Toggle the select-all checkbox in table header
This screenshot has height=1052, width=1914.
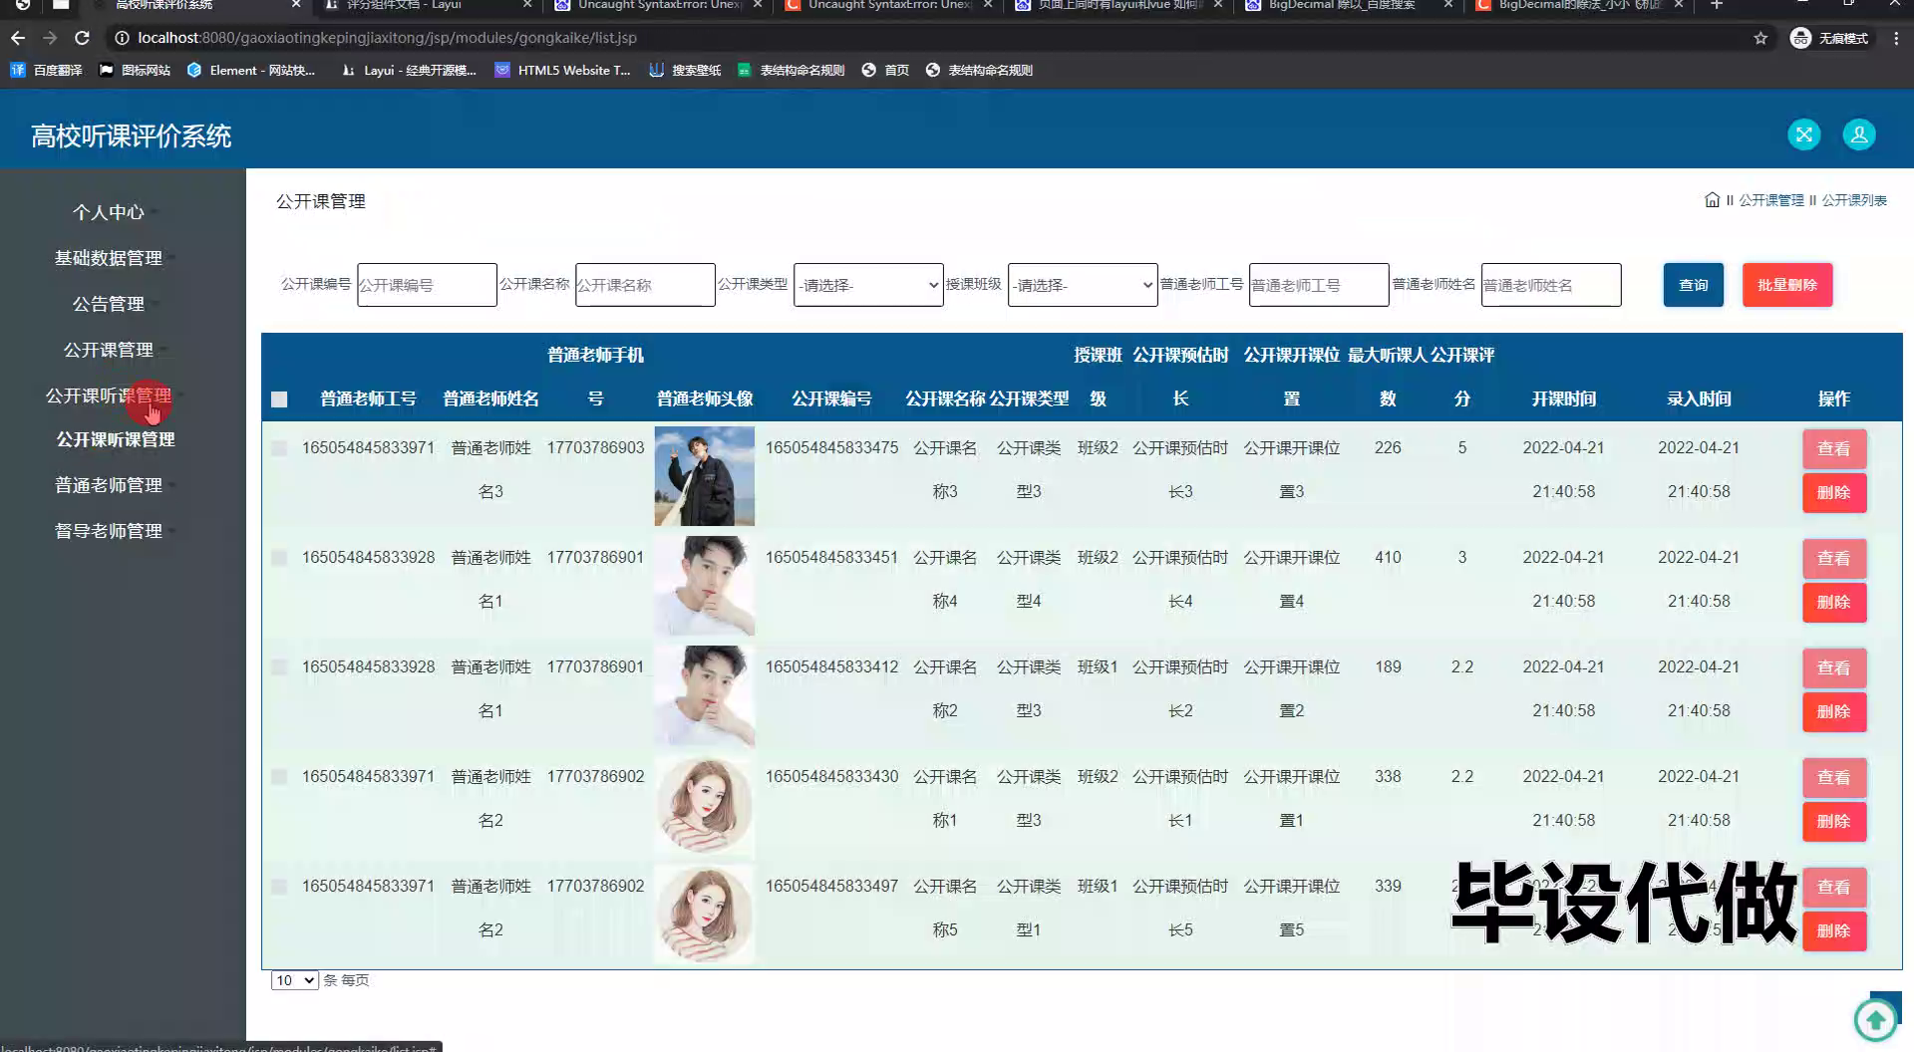point(279,399)
